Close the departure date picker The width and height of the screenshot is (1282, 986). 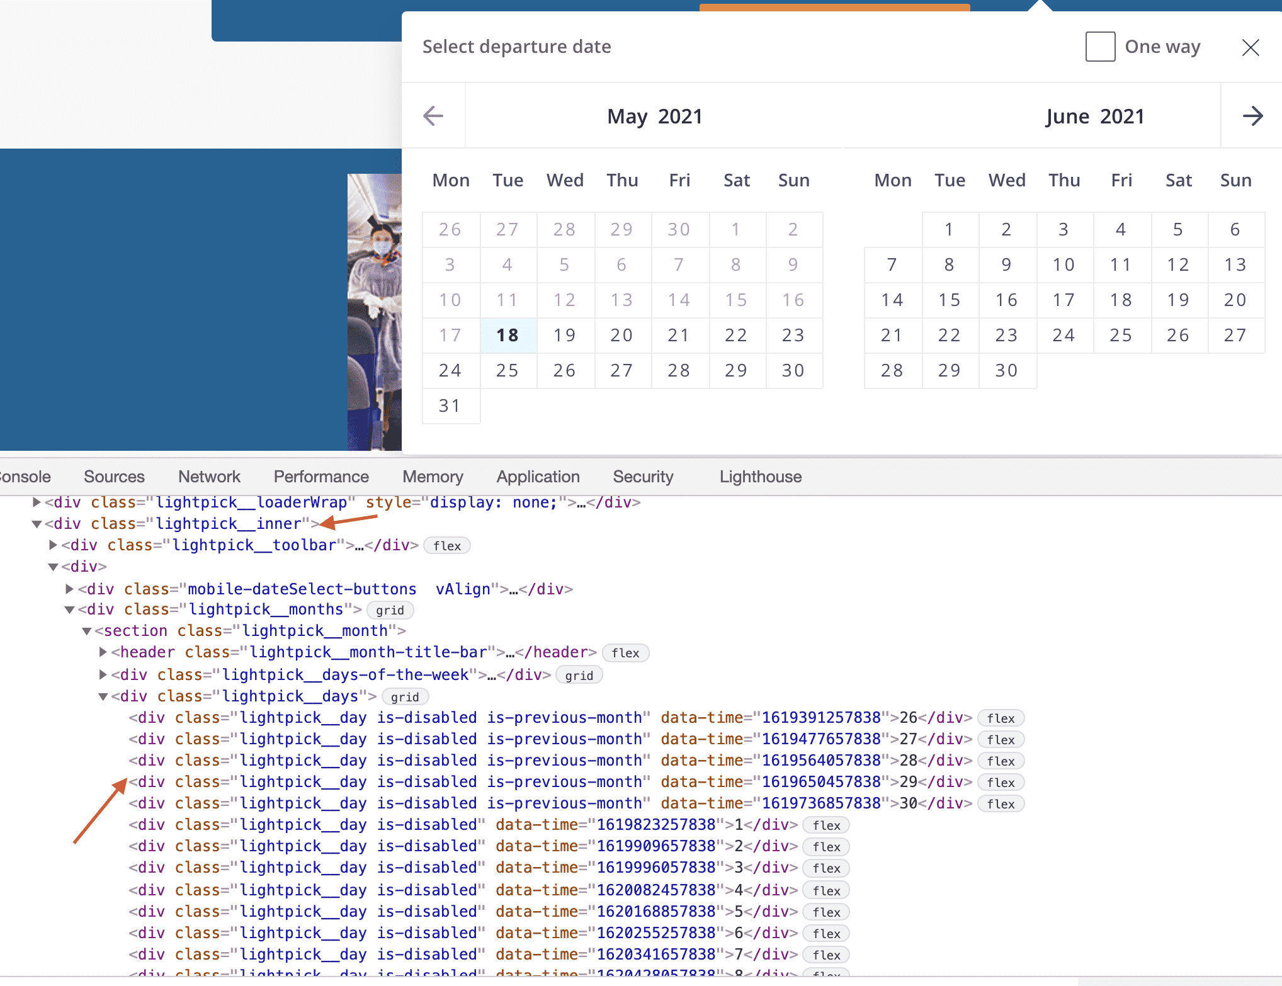(1251, 47)
